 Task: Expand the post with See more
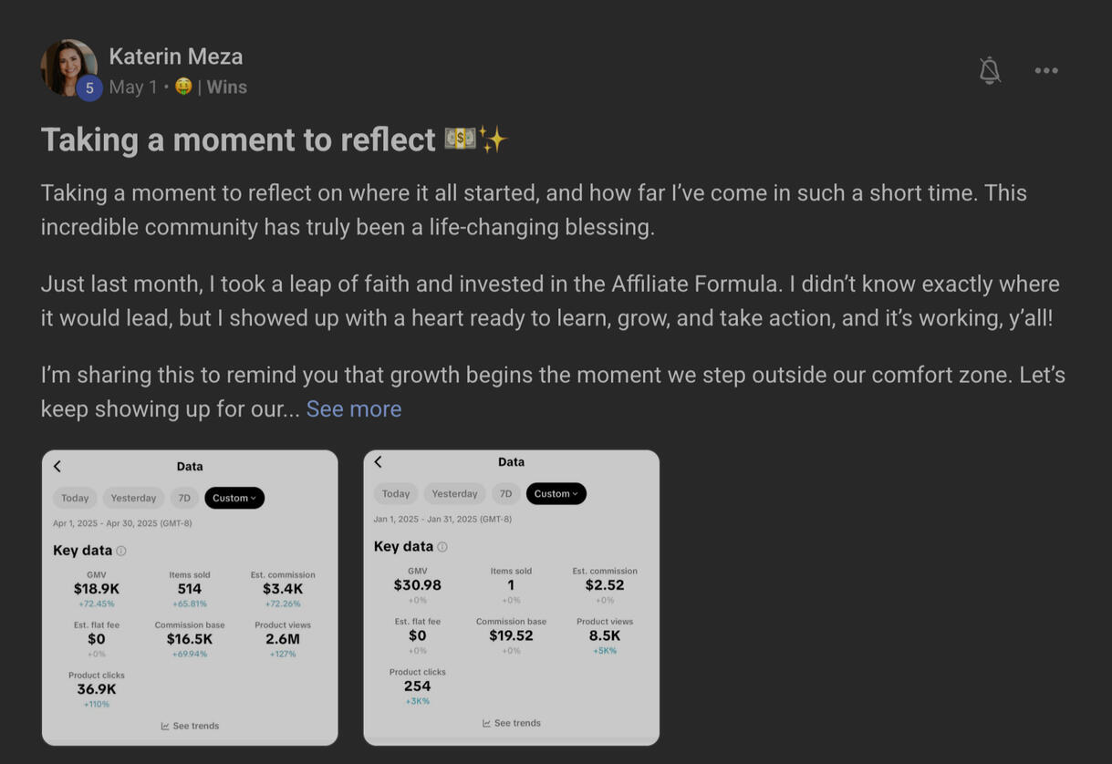click(x=354, y=409)
